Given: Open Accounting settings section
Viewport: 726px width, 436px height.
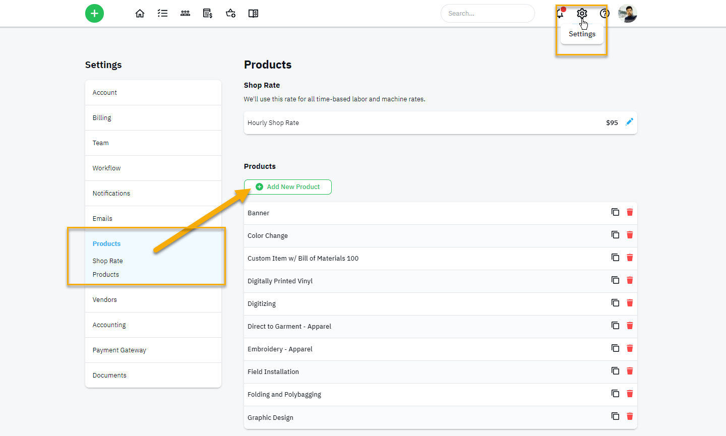Looking at the screenshot, I should (x=153, y=325).
